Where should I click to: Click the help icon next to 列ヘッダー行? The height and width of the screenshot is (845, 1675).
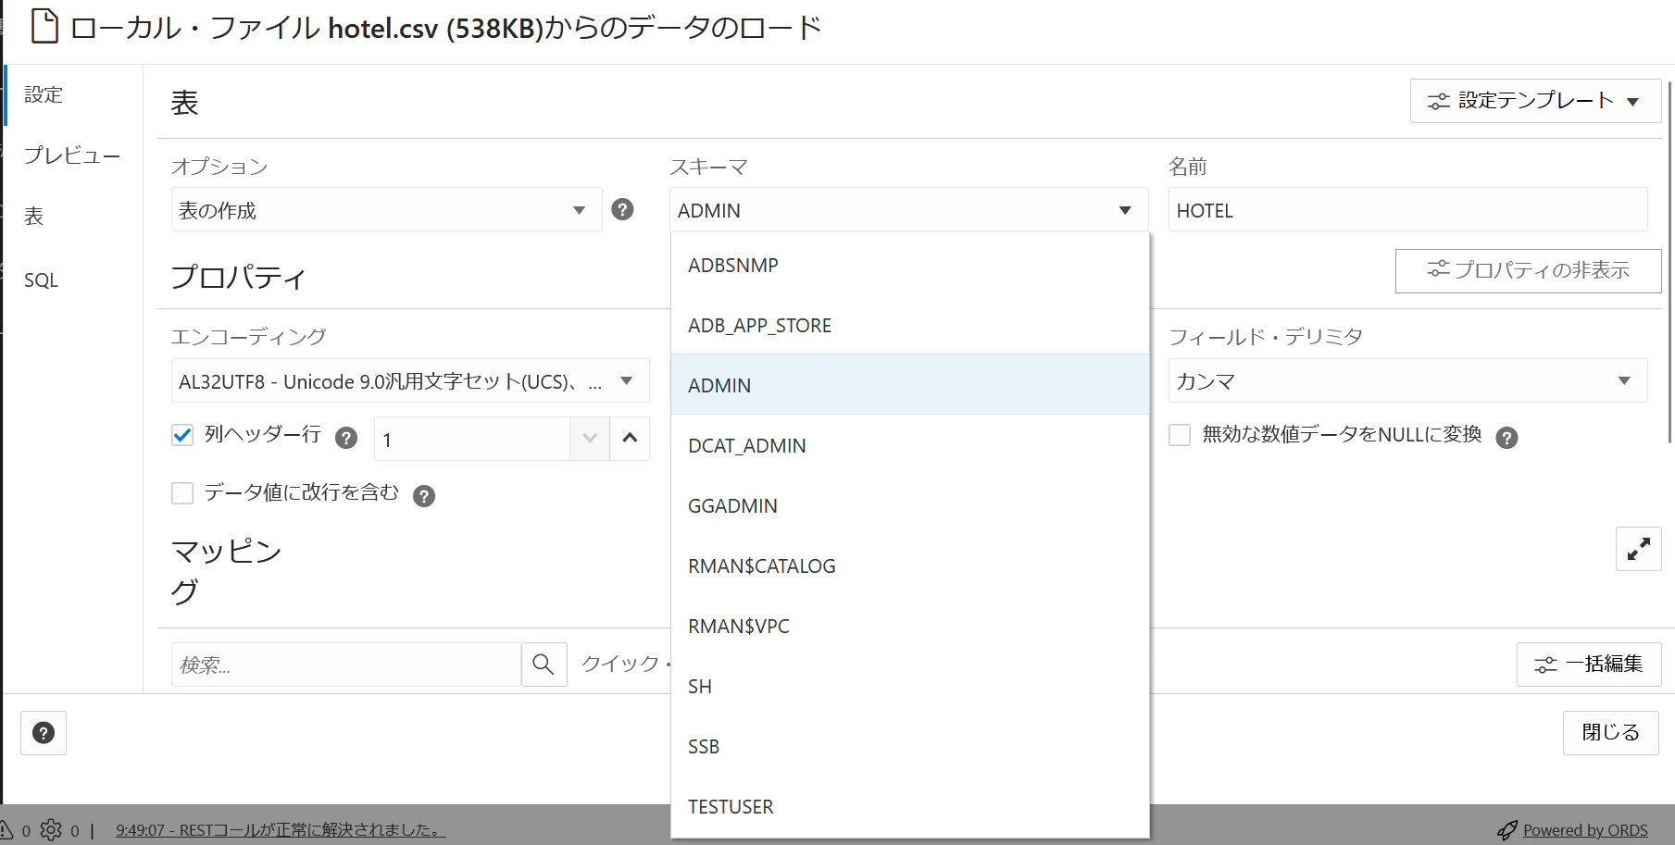tap(346, 438)
